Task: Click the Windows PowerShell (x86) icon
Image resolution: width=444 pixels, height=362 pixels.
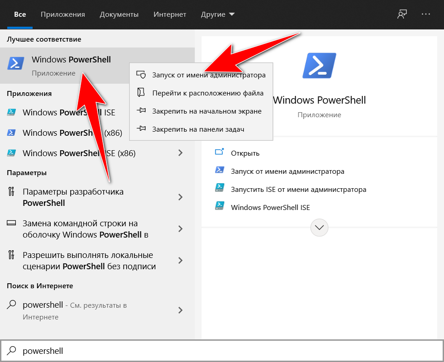Action: pyautogui.click(x=11, y=133)
